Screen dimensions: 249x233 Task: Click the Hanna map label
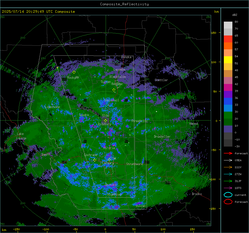tap(193, 124)
